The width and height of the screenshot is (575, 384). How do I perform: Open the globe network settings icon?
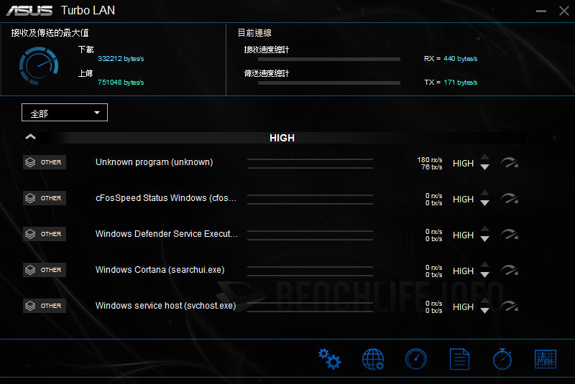point(373,359)
